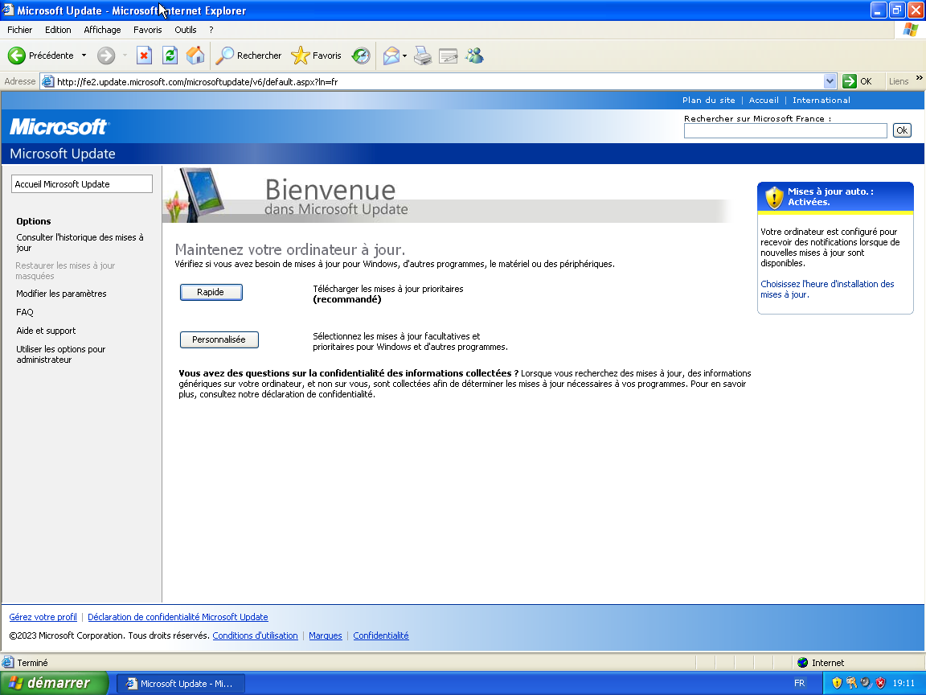The width and height of the screenshot is (926, 695).
Task: Click the Windows flag logo throbber
Action: 910,30
